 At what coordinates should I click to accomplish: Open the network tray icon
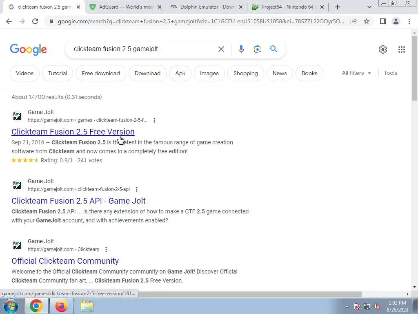pyautogui.click(x=367, y=307)
